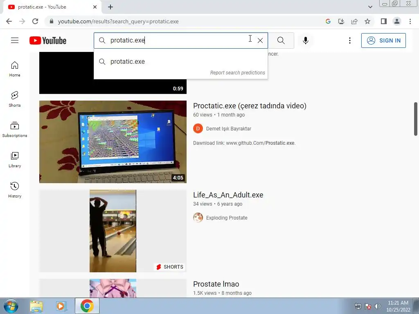This screenshot has width=419, height=314.
Task: Click the SIGN IN button
Action: [383, 40]
